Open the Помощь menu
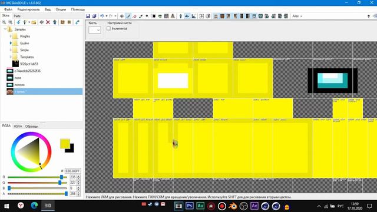This screenshot has width=377, height=212. pyautogui.click(x=78, y=9)
